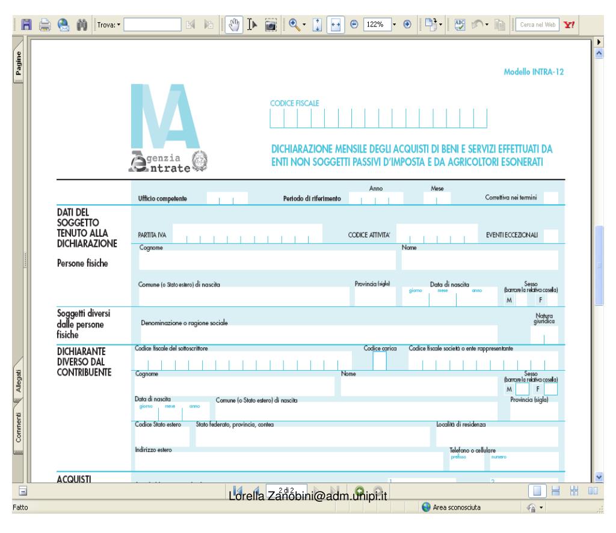616x533 pixels.
Task: Print the document using the printer icon
Action: pyautogui.click(x=45, y=25)
